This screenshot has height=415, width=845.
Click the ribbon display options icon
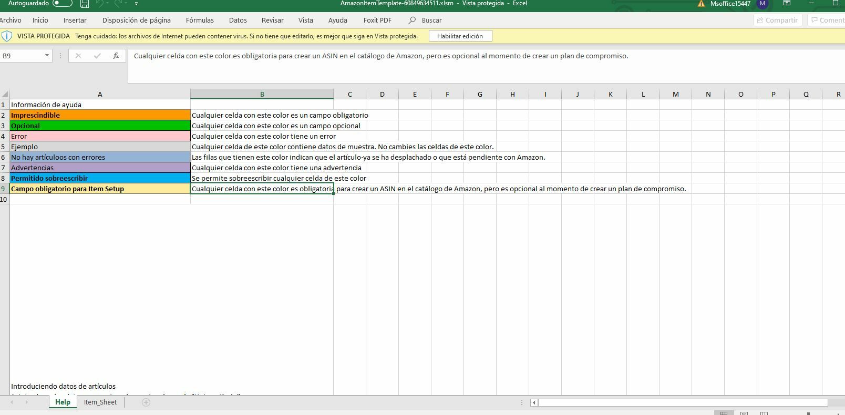[787, 3]
